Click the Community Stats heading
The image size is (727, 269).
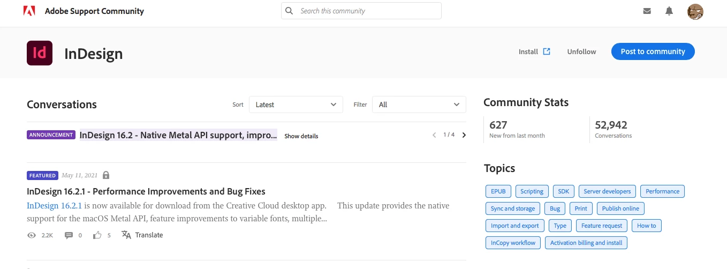[x=526, y=102]
